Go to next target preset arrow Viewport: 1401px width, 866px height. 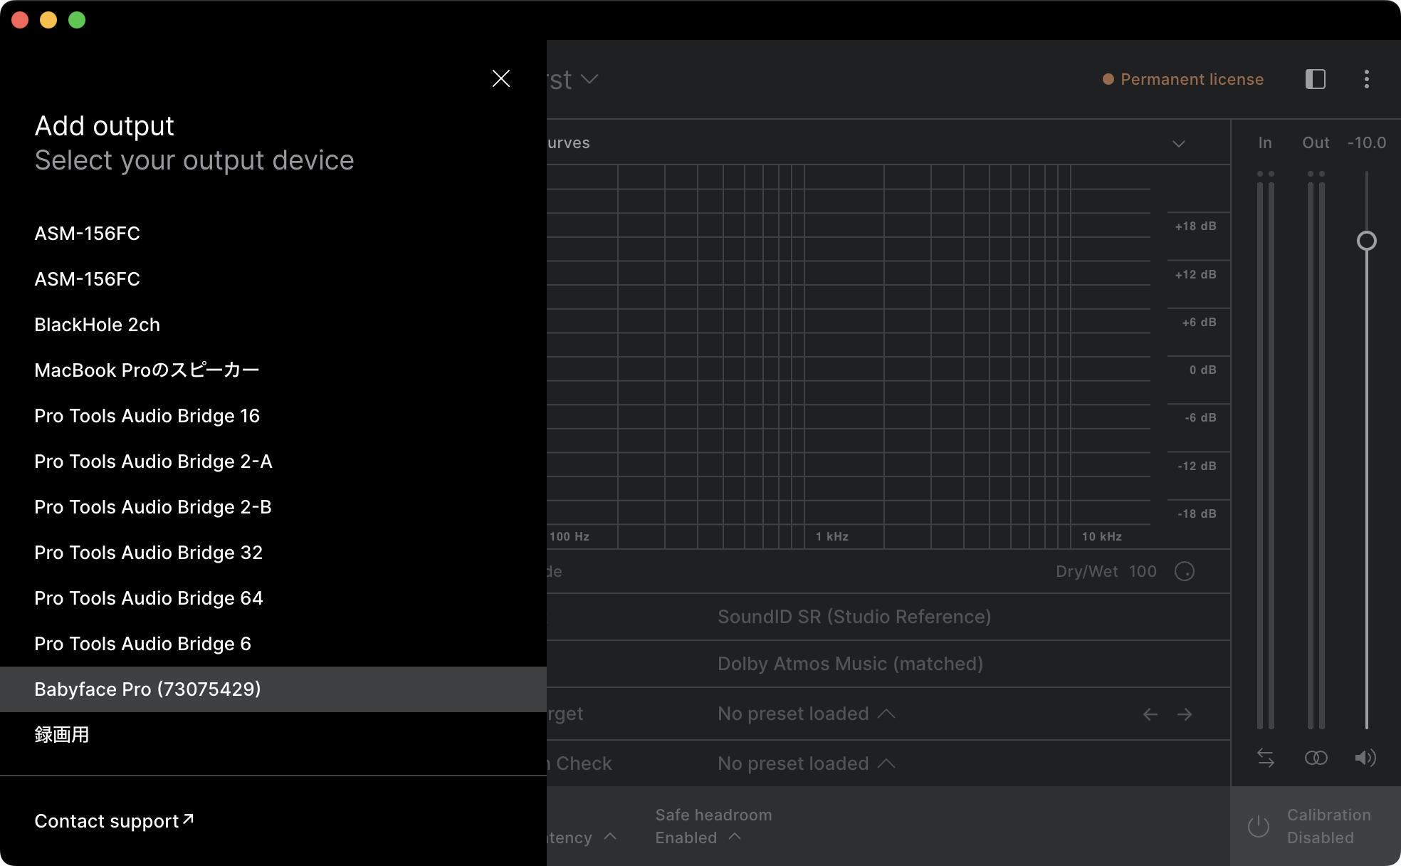click(x=1185, y=714)
